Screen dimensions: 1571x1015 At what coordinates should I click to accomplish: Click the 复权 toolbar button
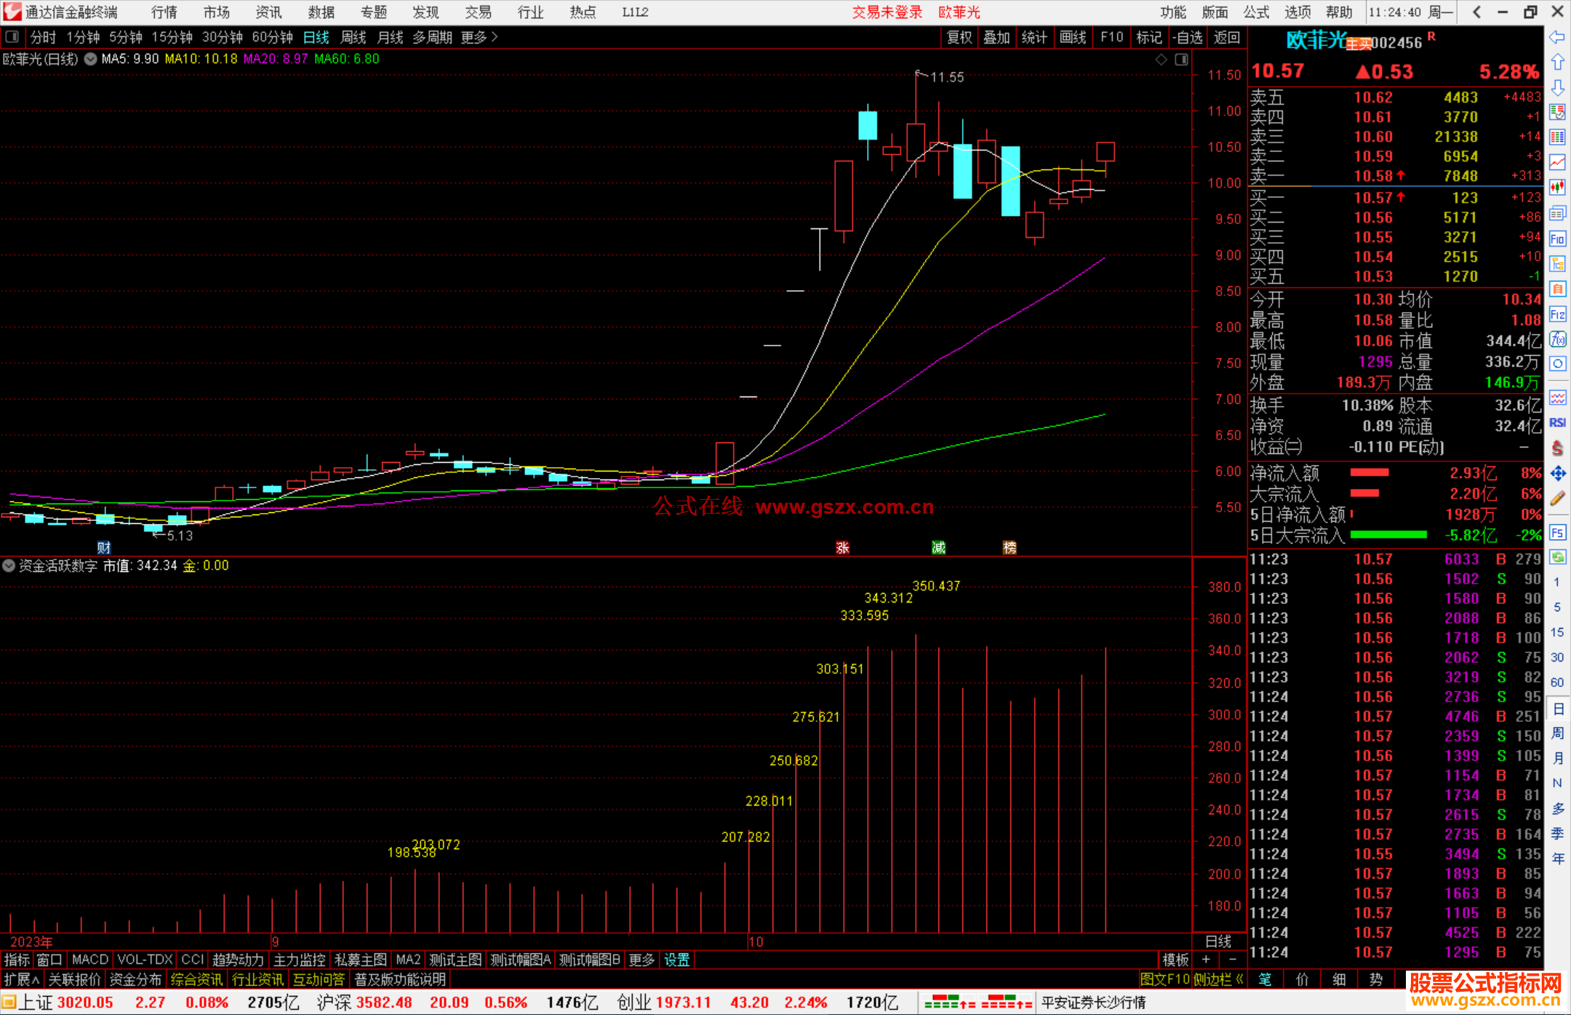959,37
